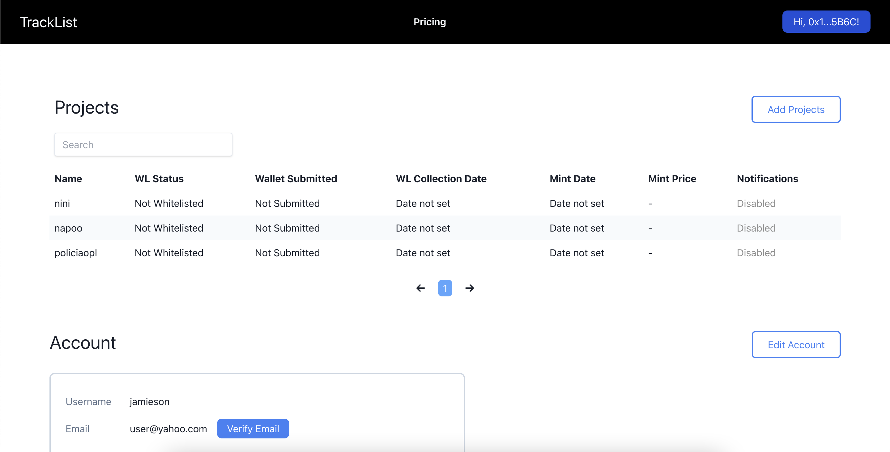This screenshot has height=452, width=890.
Task: Click the previous page arrow icon
Action: (420, 288)
